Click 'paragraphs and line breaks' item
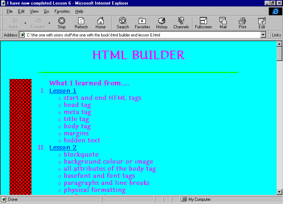The width and height of the screenshot is (283, 204). point(107,183)
